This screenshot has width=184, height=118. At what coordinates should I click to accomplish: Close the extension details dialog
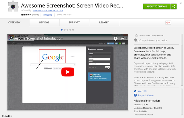(x=181, y=3)
